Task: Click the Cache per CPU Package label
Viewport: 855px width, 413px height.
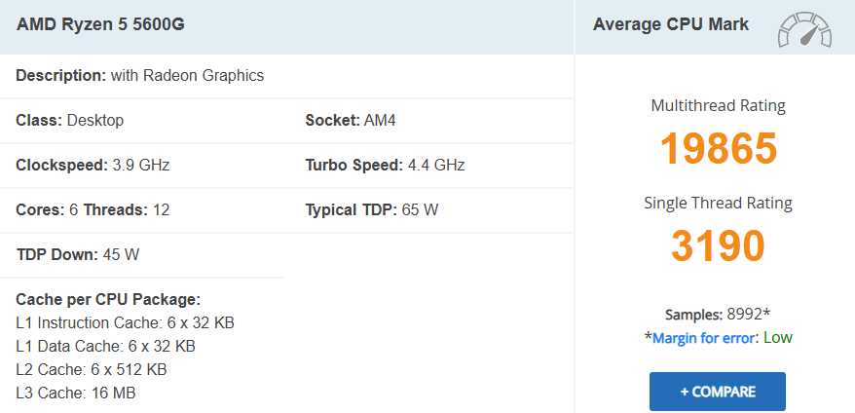Action: tap(108, 299)
